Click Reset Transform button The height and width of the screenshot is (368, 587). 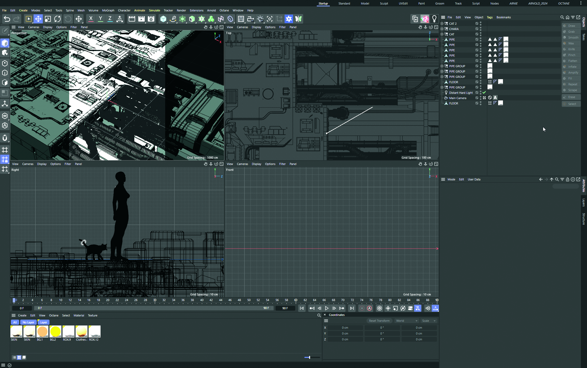[379, 321]
